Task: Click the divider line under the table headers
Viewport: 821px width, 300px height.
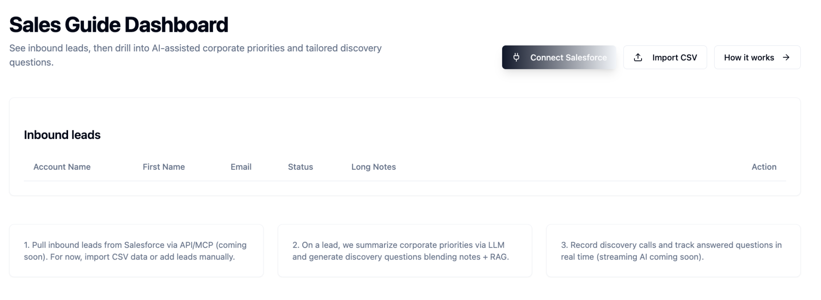Action: [405, 181]
